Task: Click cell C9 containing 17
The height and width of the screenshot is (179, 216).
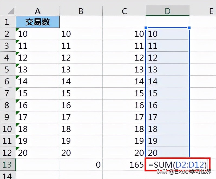Action: [124, 117]
